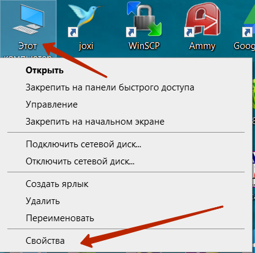Select Создать ярлык menu item
The width and height of the screenshot is (255, 253).
57,184
